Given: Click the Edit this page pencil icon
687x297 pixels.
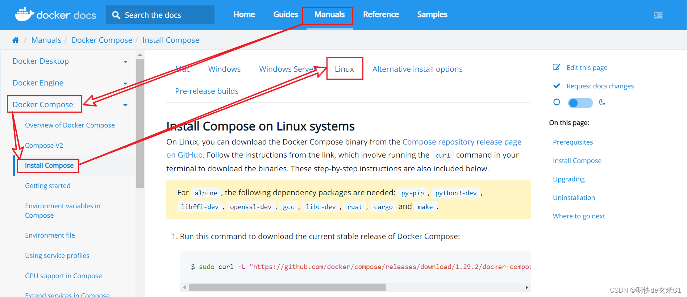Looking at the screenshot, I should (557, 67).
